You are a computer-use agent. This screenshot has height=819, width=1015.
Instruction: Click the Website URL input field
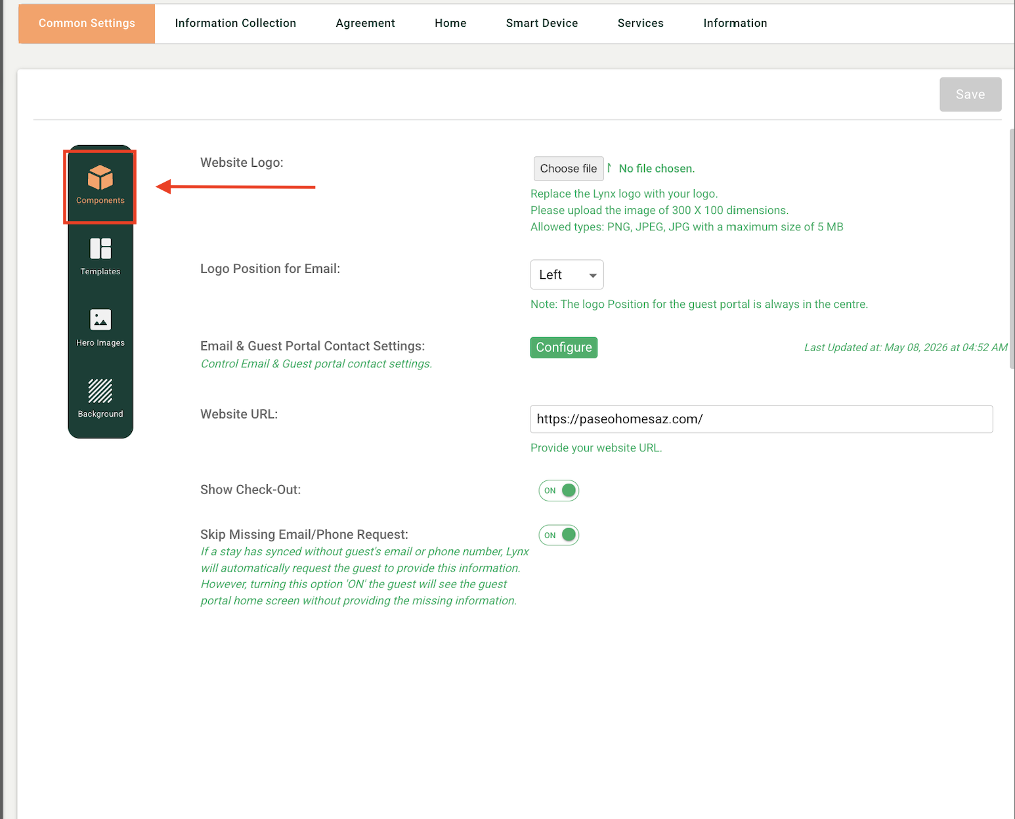click(762, 419)
